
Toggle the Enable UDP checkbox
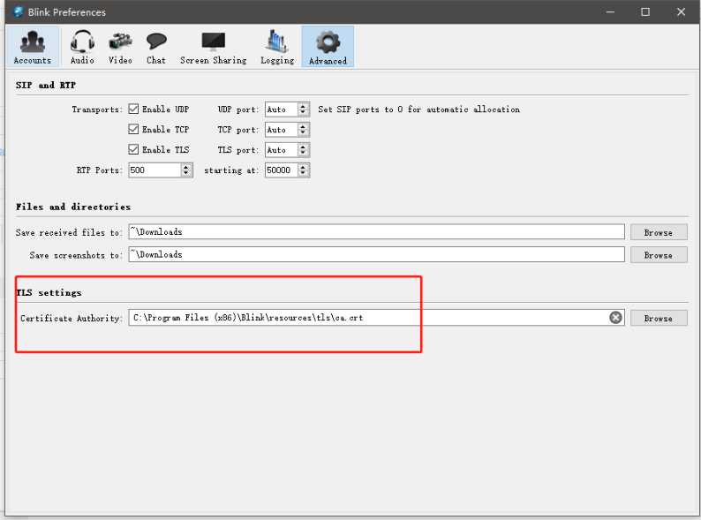[133, 109]
